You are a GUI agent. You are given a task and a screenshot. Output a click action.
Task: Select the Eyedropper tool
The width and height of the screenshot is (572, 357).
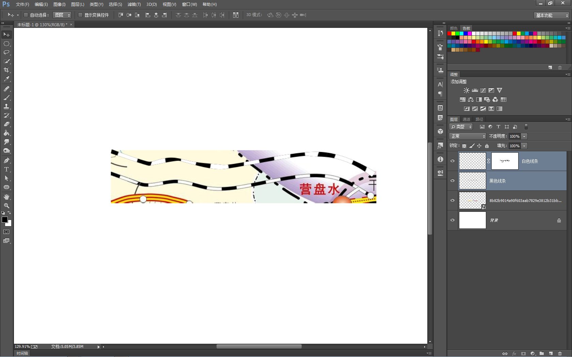(6, 79)
